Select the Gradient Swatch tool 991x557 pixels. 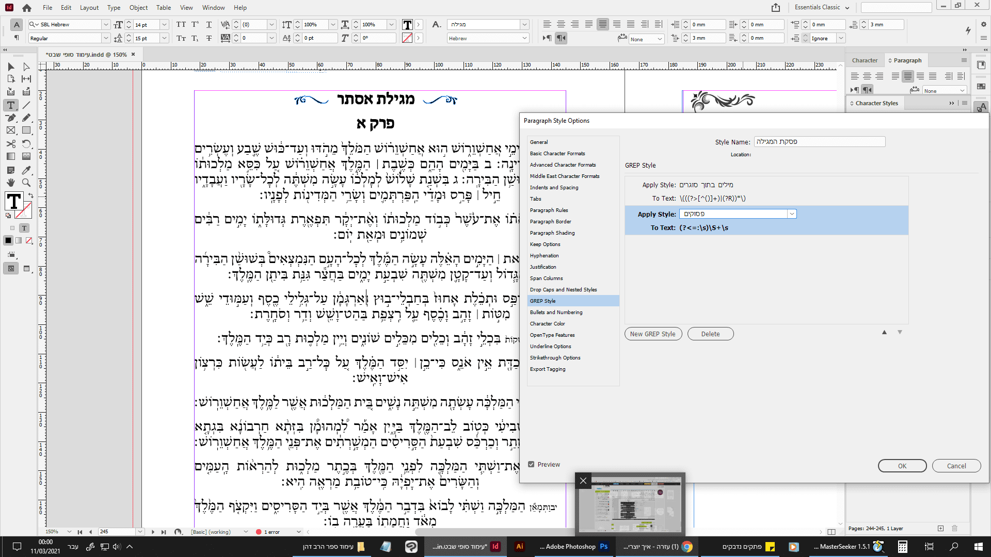(x=11, y=156)
